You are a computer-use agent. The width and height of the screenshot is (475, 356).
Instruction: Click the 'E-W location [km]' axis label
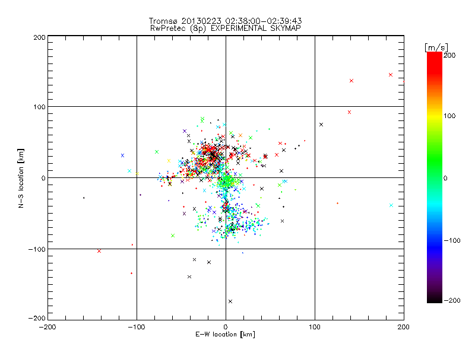(226, 335)
